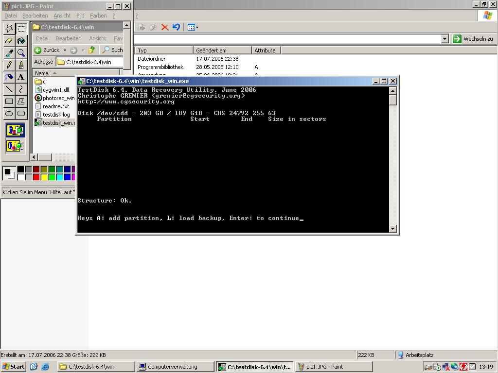Viewport: 498px width, 373px height.
Task: Click the foreground/background color indicator box
Action: tap(9, 173)
